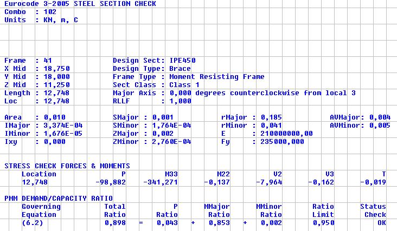Click the Major Axis description with degrees
The height and width of the screenshot is (231, 397).
pyautogui.click(x=262, y=93)
